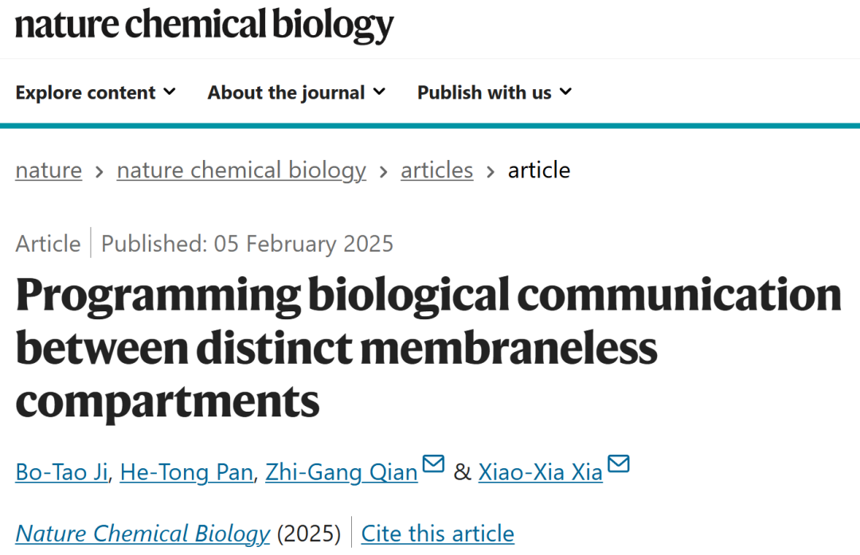View author He-Tong Pan's details

click(187, 472)
